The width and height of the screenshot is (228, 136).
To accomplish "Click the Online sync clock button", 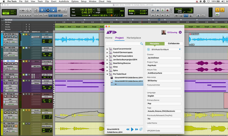I will (x=153, y=10).
